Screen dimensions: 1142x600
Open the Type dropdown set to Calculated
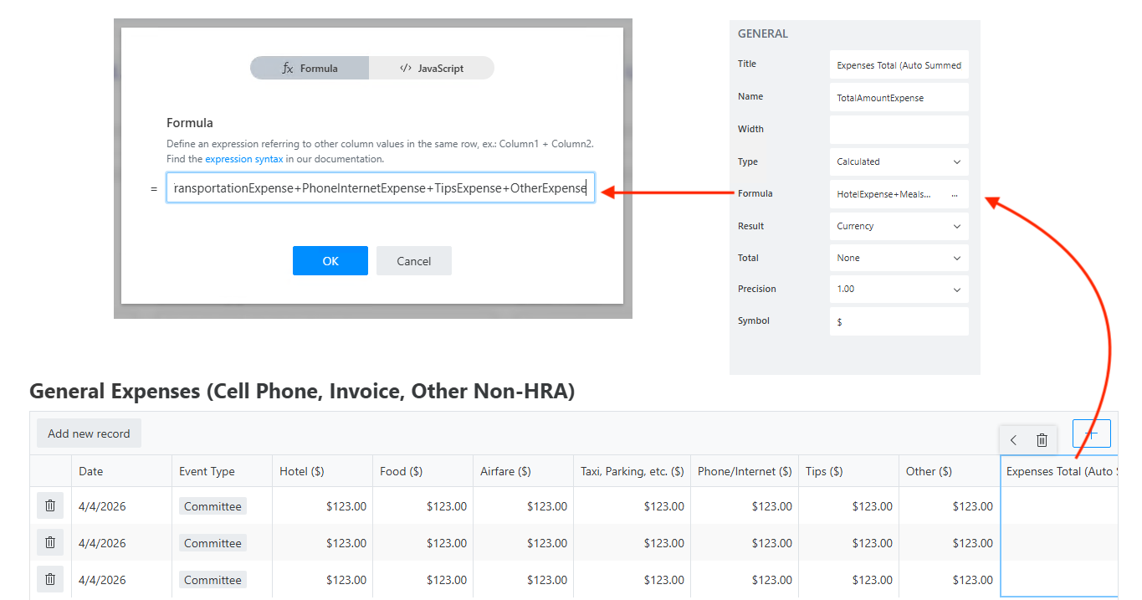[899, 162]
